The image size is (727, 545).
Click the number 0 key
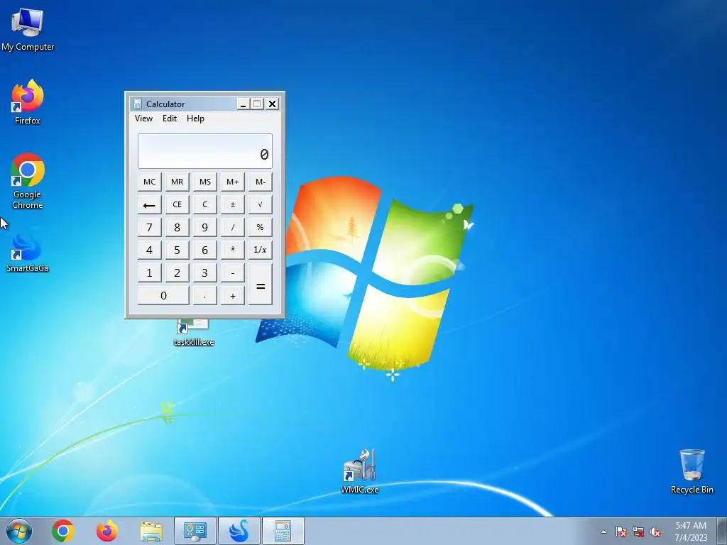click(163, 295)
